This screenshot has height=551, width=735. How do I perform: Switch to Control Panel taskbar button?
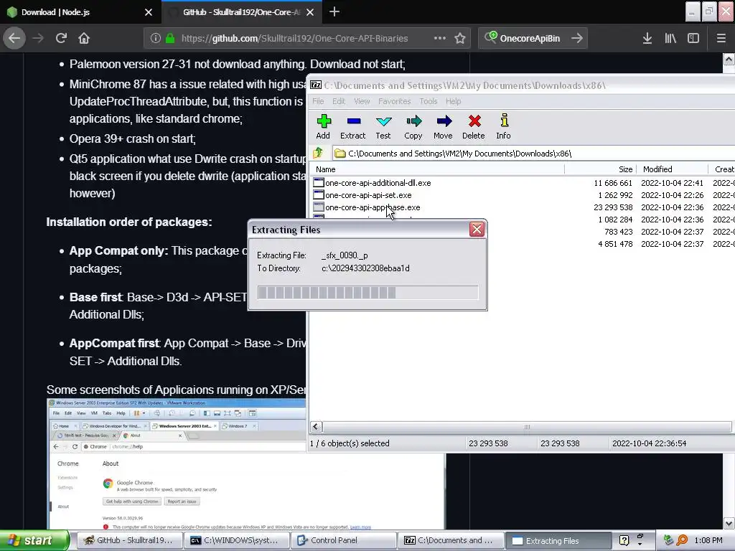click(x=342, y=540)
